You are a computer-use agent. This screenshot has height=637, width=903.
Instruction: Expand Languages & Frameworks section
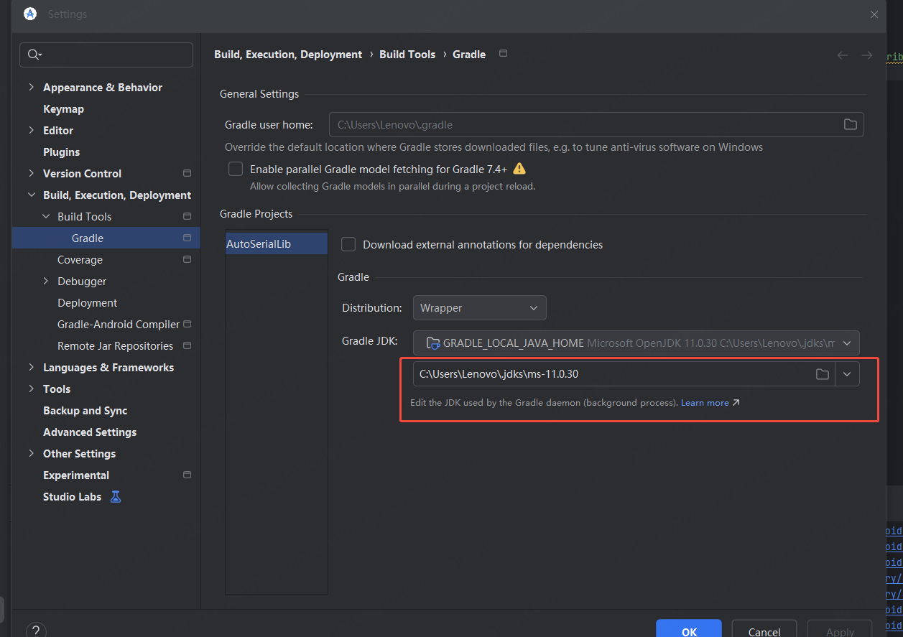[x=31, y=367]
